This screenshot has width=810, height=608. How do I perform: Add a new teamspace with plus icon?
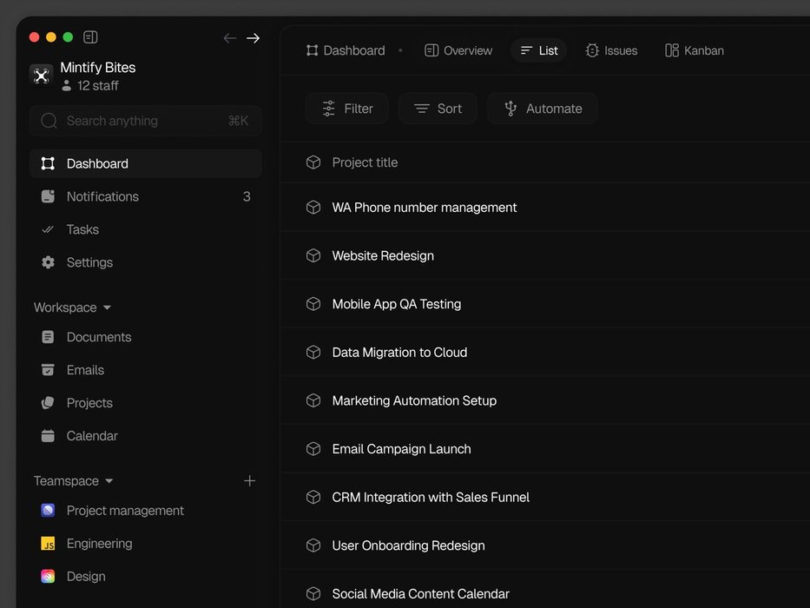(249, 481)
